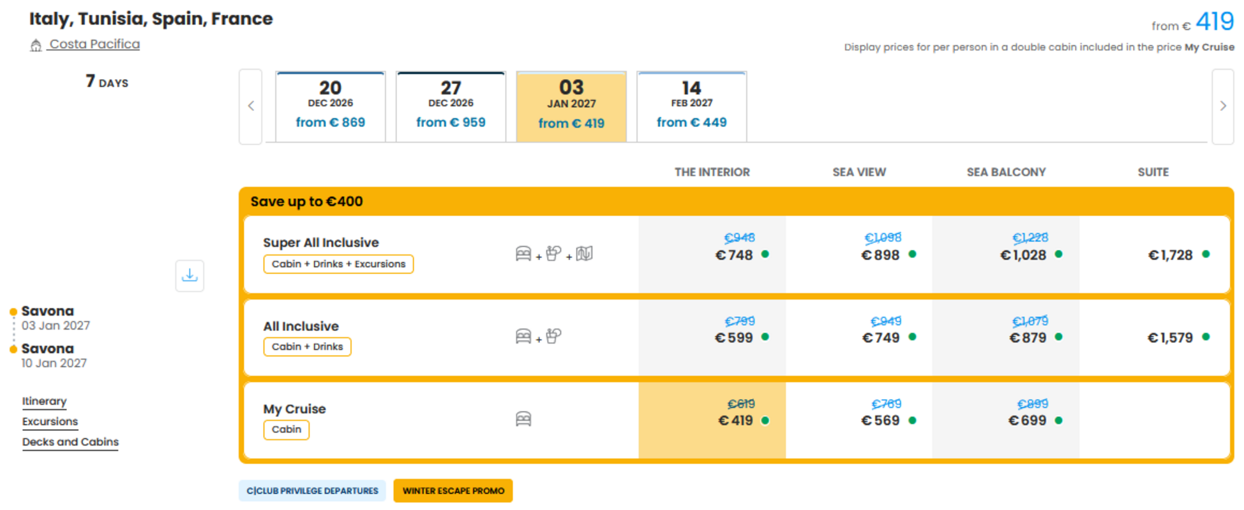Click the All Inclusive title
The width and height of the screenshot is (1244, 510).
pyautogui.click(x=301, y=326)
